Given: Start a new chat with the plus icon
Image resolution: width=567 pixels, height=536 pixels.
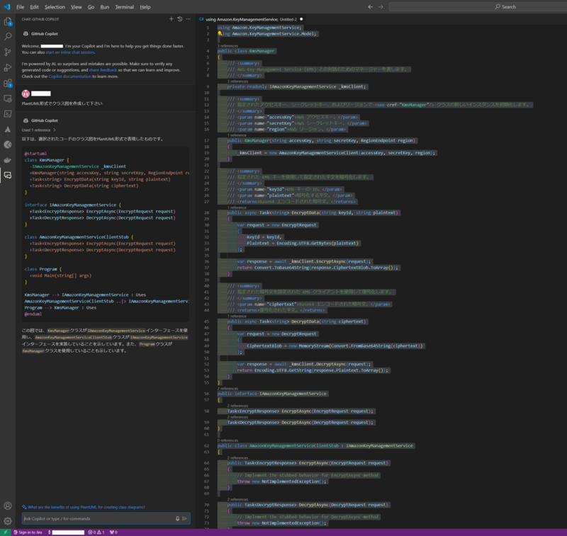Looking at the screenshot, I should pyautogui.click(x=172, y=19).
